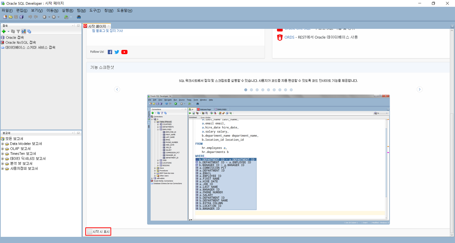Click the binoculars Find DB Object icon

[79, 17]
